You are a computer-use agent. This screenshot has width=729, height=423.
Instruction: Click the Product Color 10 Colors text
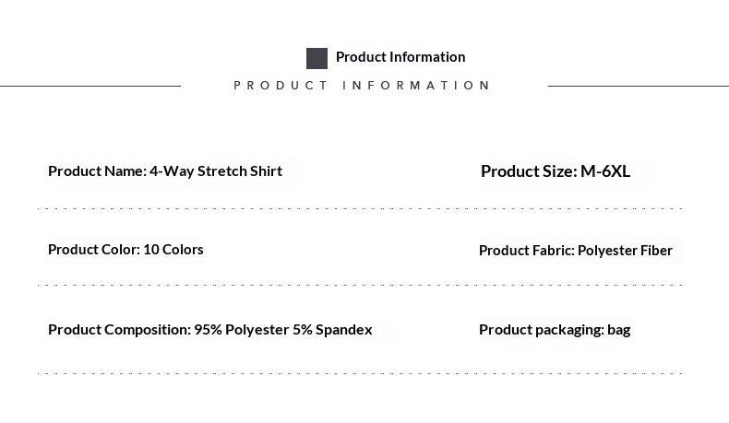(x=125, y=250)
